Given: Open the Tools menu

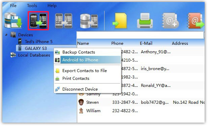Looking at the screenshot, I should tap(32, 6).
